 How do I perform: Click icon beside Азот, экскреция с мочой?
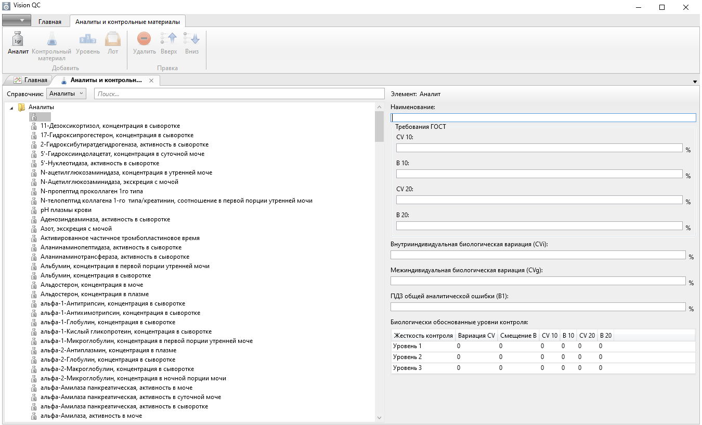tap(34, 229)
